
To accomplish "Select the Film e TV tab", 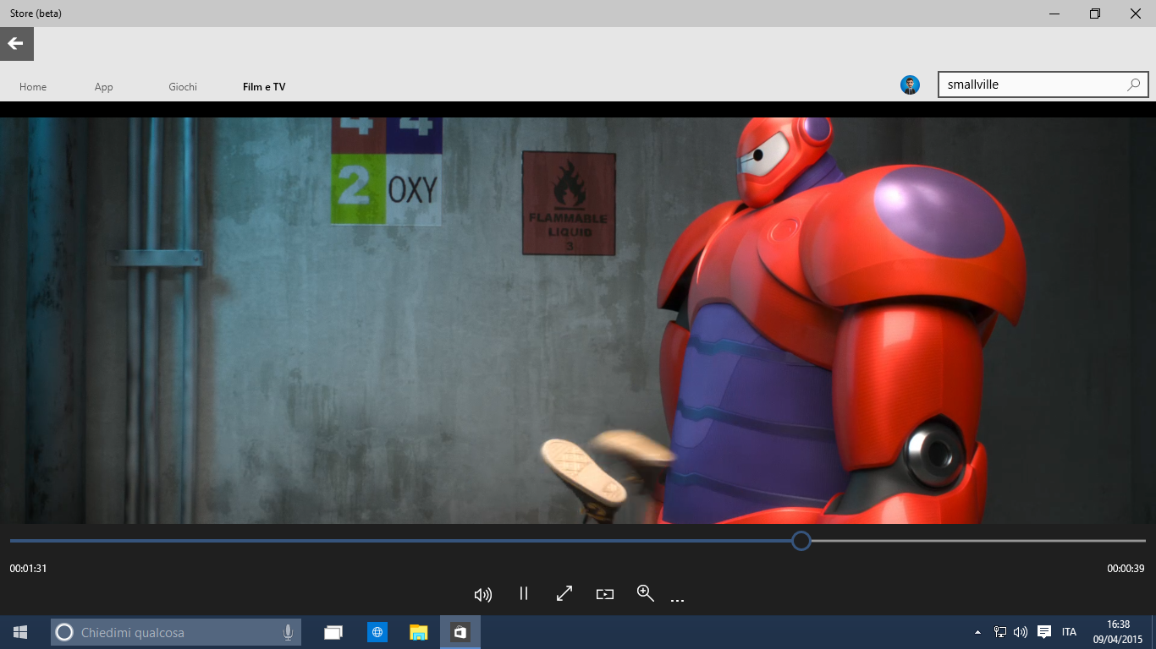I will [x=264, y=87].
